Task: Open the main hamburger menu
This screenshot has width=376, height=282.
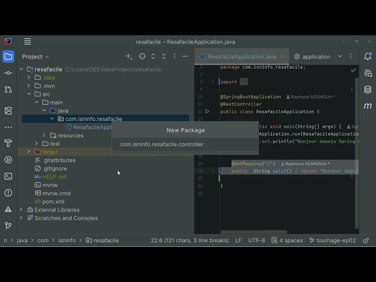Action: 28,42
